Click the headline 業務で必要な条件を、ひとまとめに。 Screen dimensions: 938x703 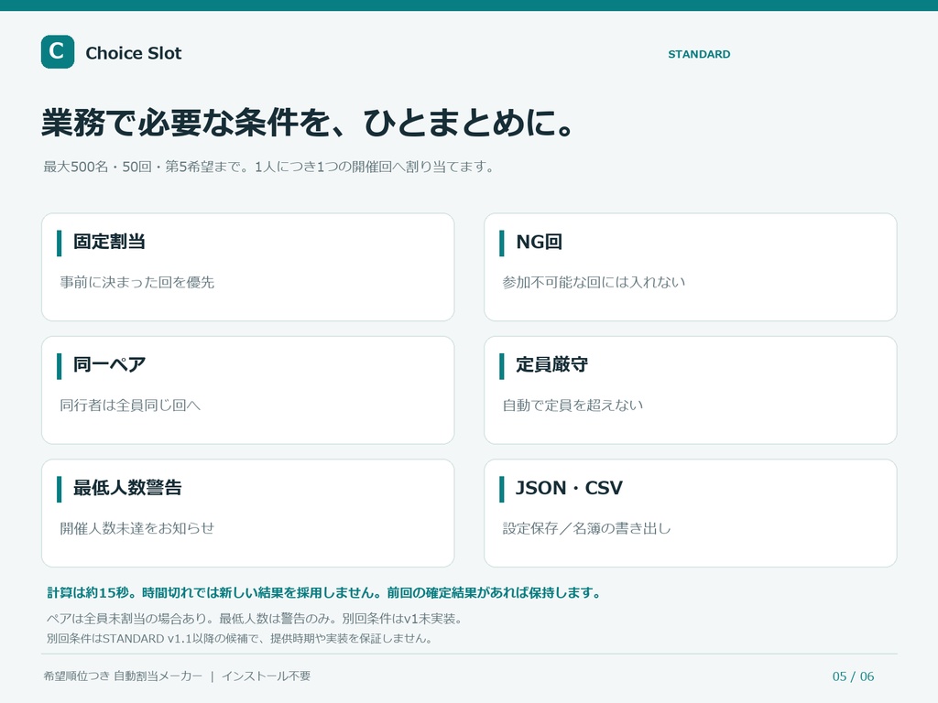(309, 123)
